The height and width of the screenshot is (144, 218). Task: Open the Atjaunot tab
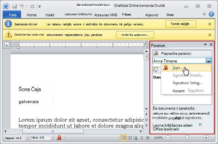[x=151, y=15]
